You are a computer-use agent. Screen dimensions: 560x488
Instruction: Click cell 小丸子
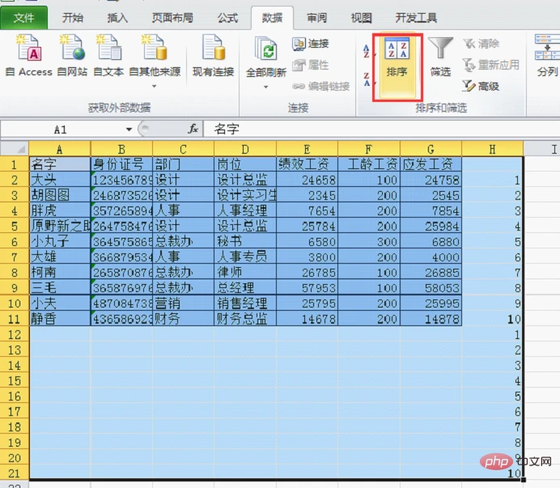click(60, 241)
